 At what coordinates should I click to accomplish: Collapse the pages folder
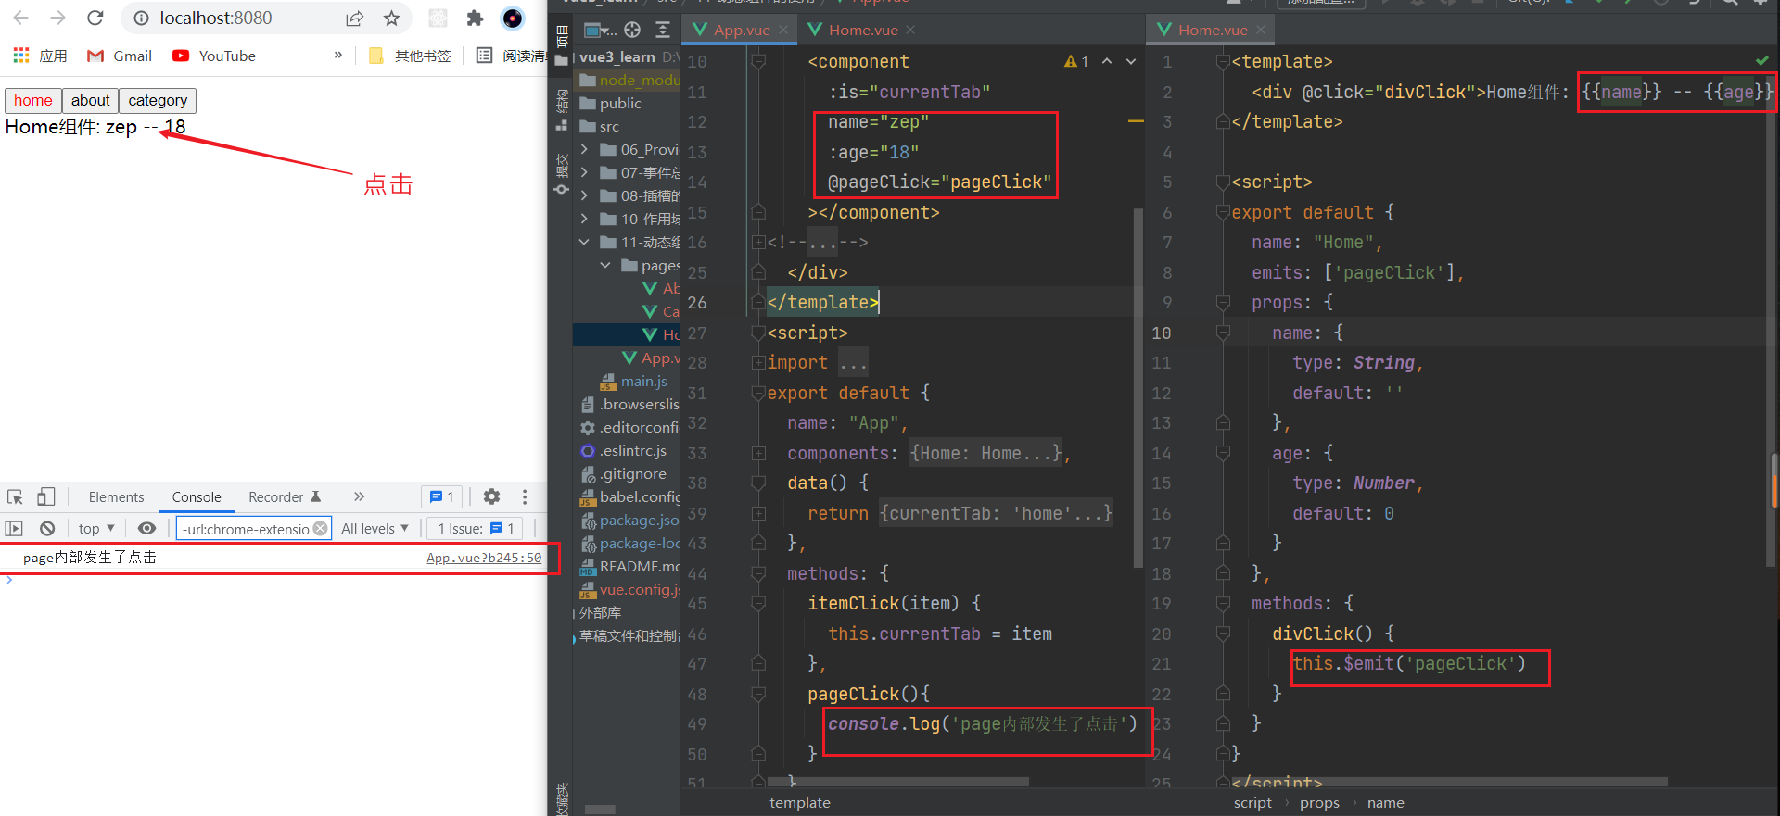pos(604,265)
